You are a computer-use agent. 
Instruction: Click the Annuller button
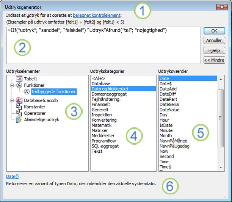pyautogui.click(x=214, y=41)
